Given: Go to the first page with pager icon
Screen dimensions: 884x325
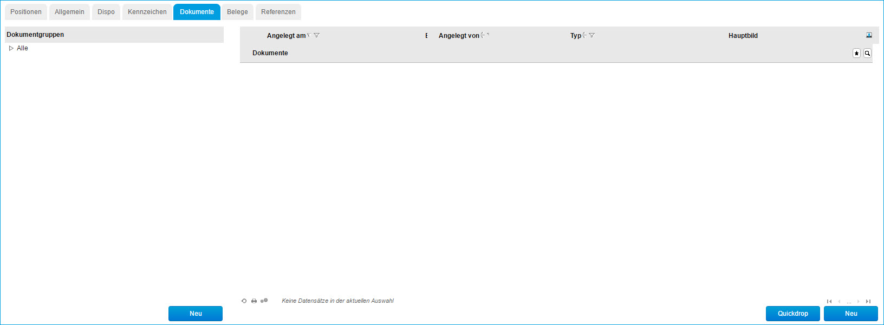Looking at the screenshot, I should tap(829, 302).
